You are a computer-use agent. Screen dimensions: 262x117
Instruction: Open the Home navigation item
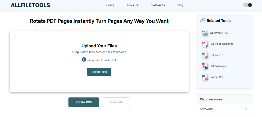coord(110,5)
